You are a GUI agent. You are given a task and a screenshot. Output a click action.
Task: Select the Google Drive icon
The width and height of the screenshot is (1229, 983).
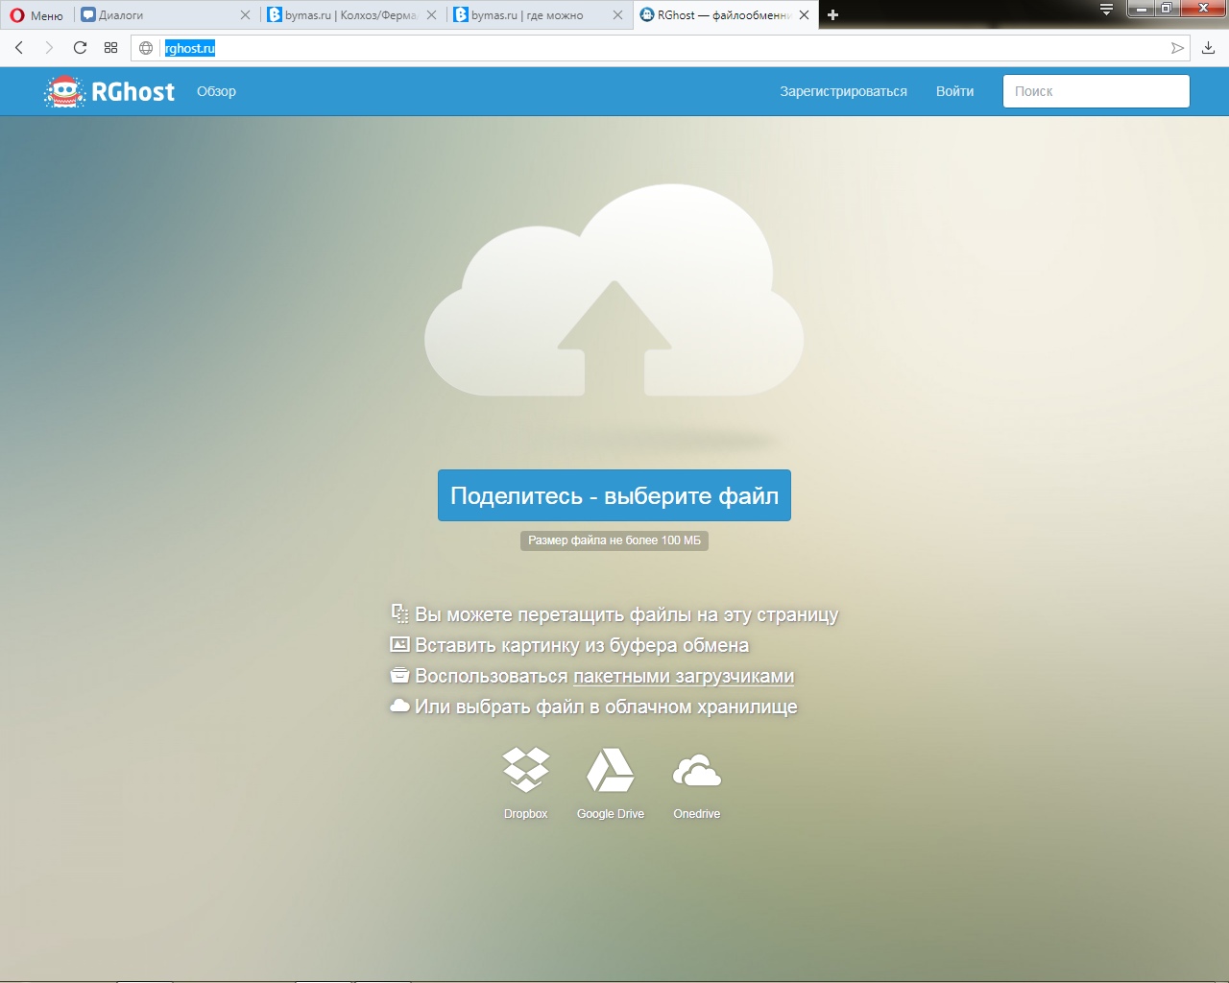click(610, 770)
